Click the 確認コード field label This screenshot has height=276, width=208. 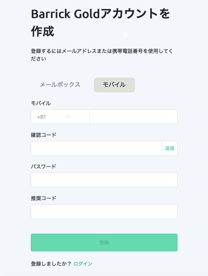[44, 135]
